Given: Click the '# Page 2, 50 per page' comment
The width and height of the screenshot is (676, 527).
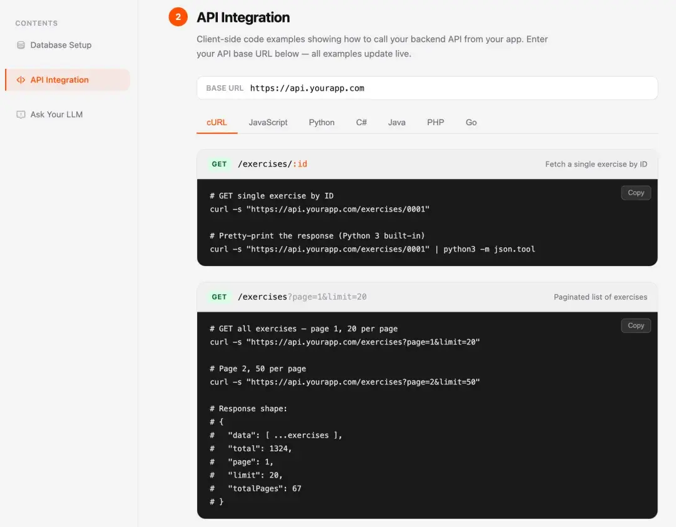Looking at the screenshot, I should point(258,369).
